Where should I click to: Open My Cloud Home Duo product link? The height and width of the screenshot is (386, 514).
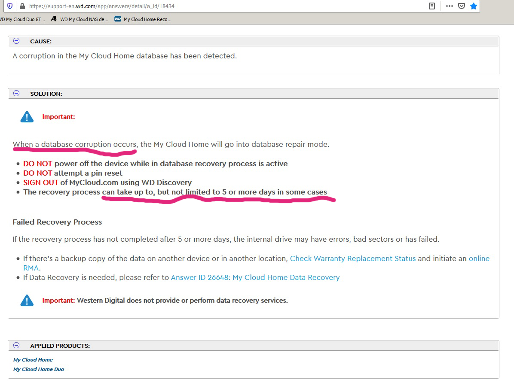39,369
